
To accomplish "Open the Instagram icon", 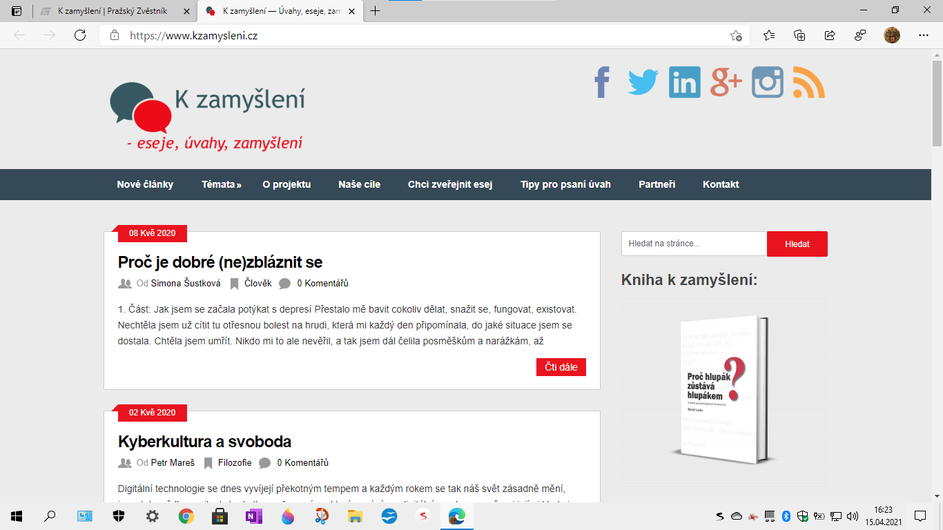I will pos(767,83).
